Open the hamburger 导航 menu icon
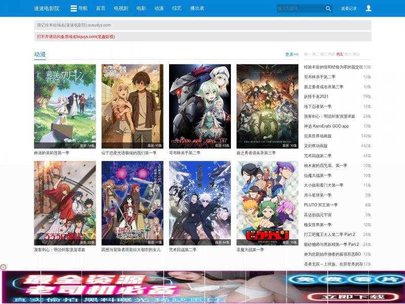 pos(73,8)
